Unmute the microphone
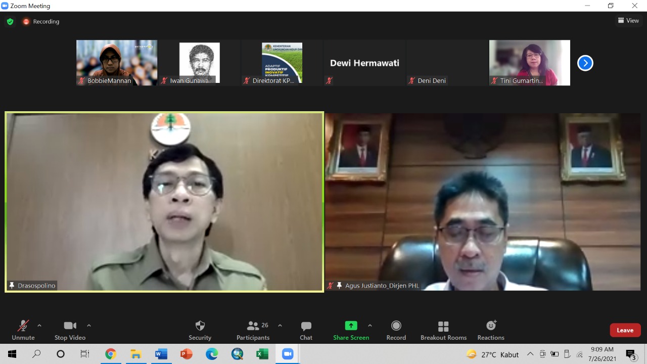Image resolution: width=647 pixels, height=364 pixels. (x=23, y=330)
